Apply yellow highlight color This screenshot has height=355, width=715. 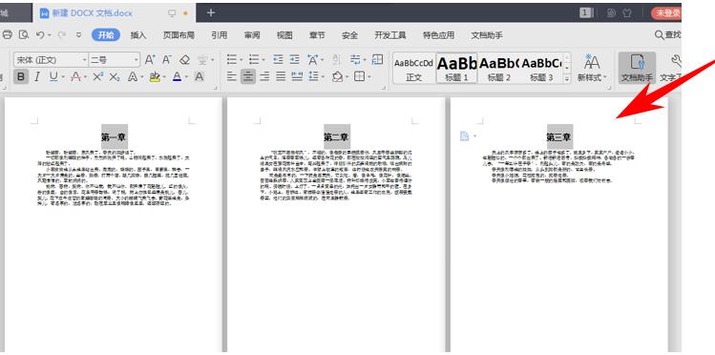click(x=155, y=76)
